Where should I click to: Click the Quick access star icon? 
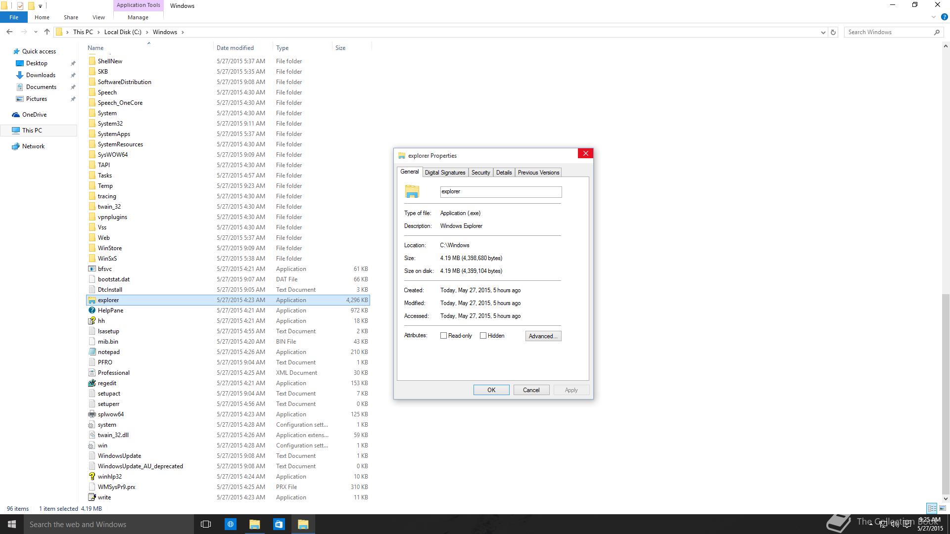[x=16, y=51]
